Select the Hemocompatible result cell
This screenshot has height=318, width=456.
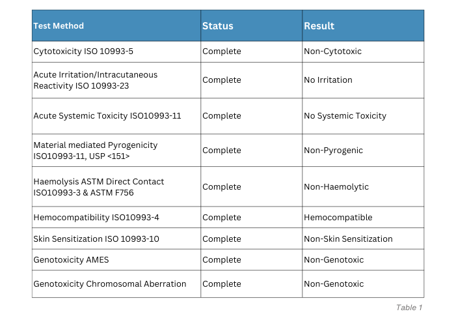(x=363, y=217)
